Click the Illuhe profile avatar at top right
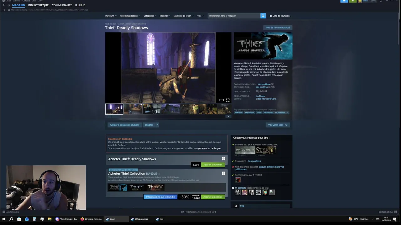 click(360, 1)
